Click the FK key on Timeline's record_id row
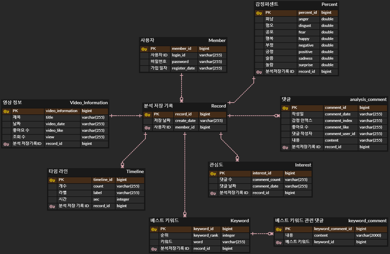The height and width of the screenshot is (254, 390). 52,206
